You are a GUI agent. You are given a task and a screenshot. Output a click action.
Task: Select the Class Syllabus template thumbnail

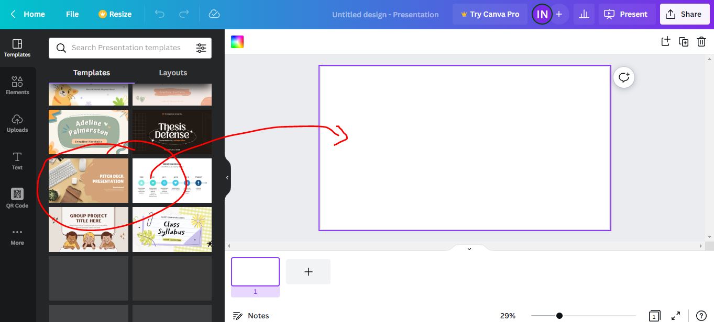pyautogui.click(x=172, y=229)
